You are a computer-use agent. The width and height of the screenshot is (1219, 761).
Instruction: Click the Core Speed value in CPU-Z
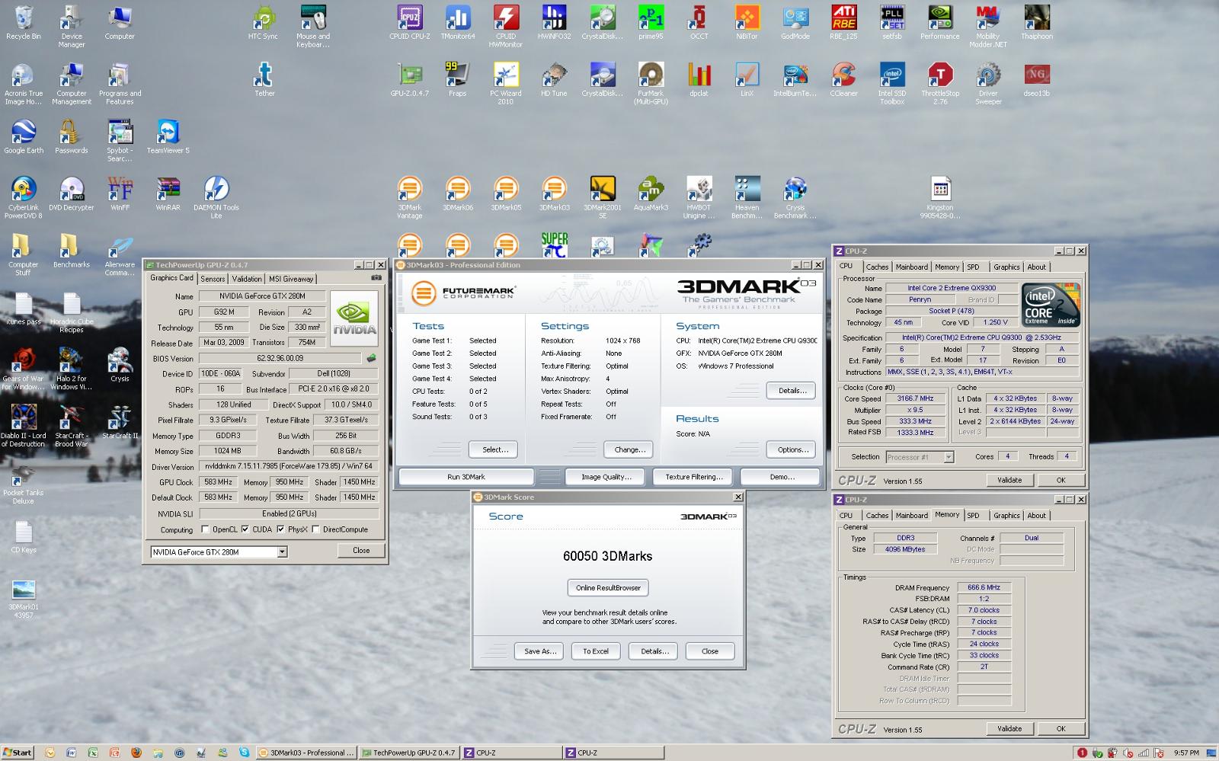(915, 398)
